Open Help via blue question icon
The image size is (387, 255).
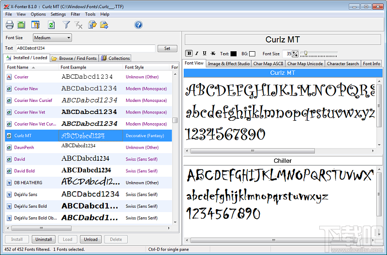click(x=138, y=25)
